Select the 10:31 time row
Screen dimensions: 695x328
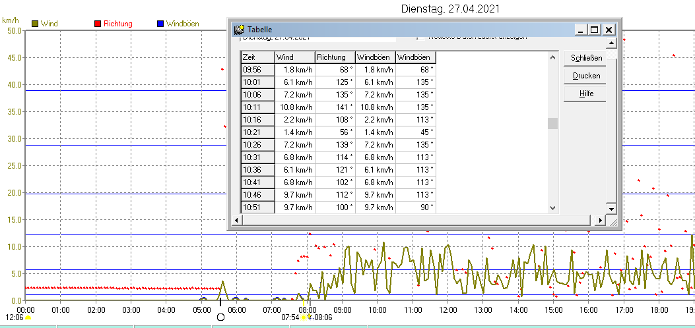(257, 157)
